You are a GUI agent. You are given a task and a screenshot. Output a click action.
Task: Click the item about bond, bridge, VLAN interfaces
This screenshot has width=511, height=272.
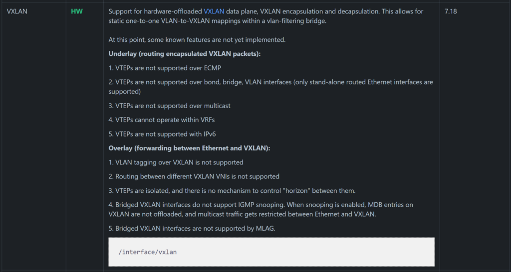(271, 87)
